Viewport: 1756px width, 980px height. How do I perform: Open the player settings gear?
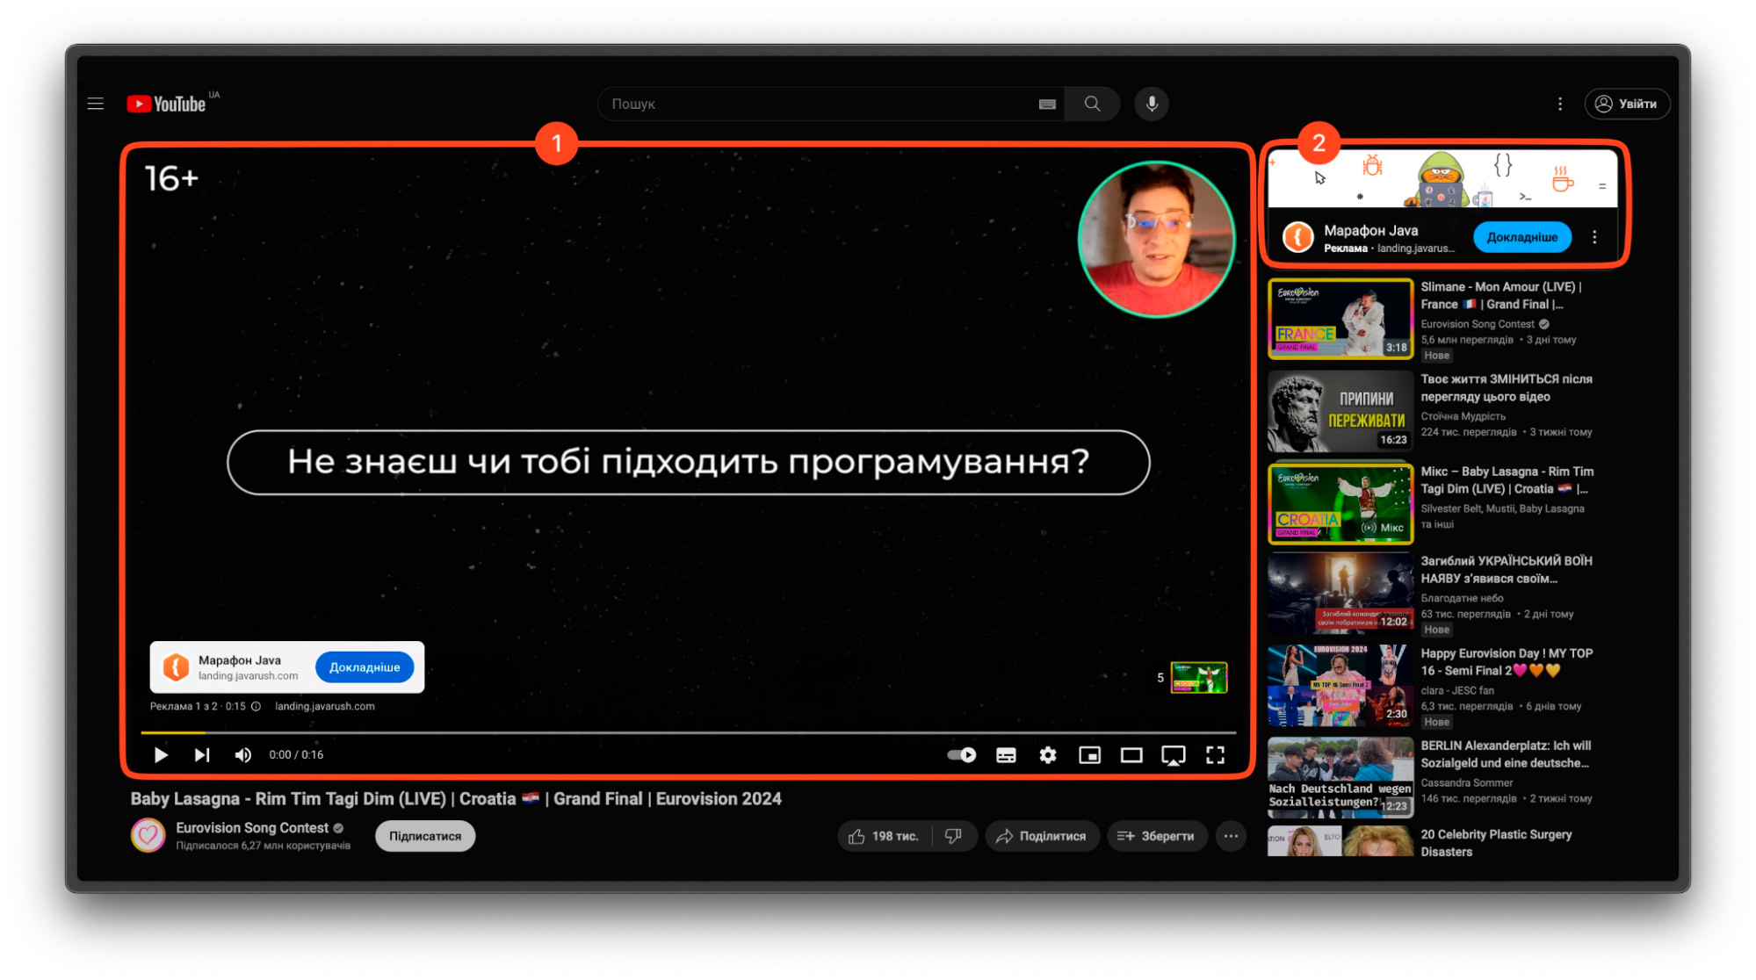[x=1048, y=755]
